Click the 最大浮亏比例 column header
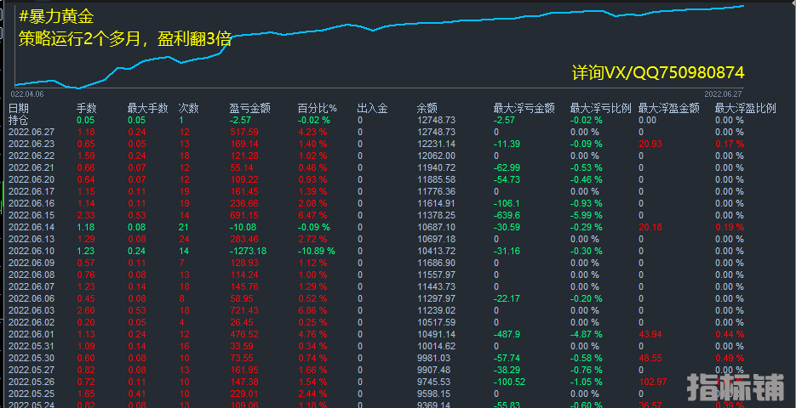 coord(600,108)
